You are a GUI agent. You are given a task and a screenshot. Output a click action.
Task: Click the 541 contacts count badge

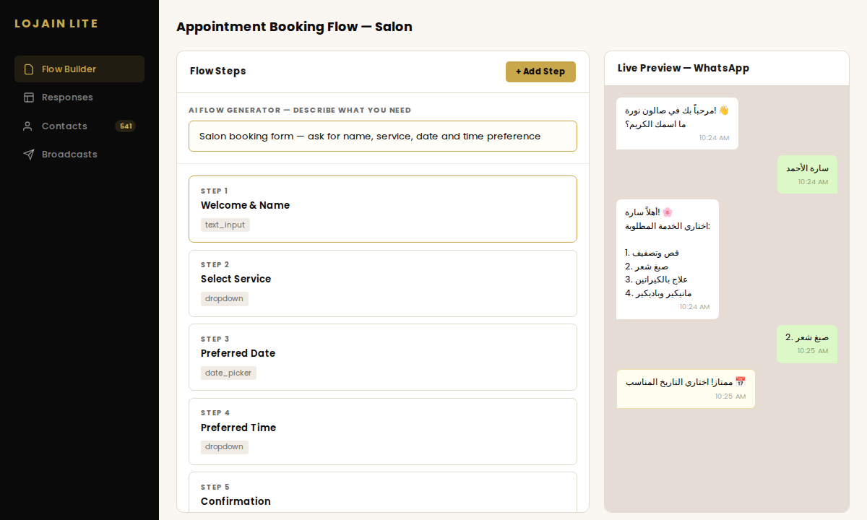[x=125, y=126]
